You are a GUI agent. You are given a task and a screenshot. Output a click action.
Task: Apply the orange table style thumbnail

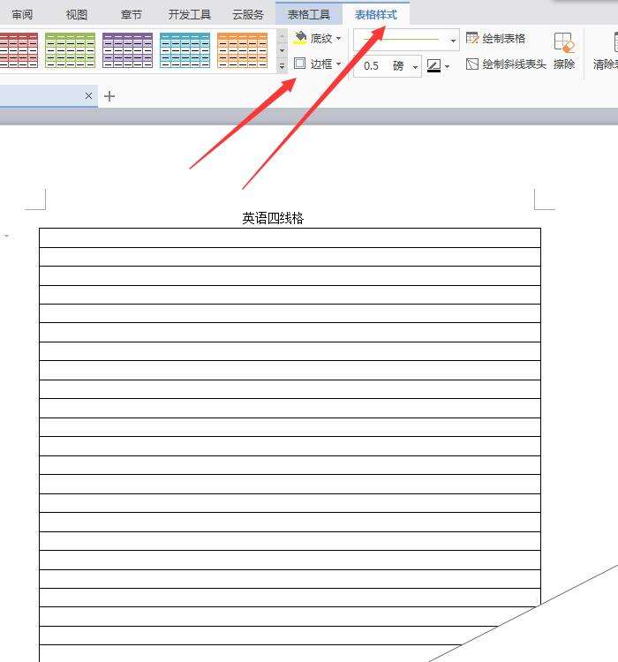coord(243,50)
